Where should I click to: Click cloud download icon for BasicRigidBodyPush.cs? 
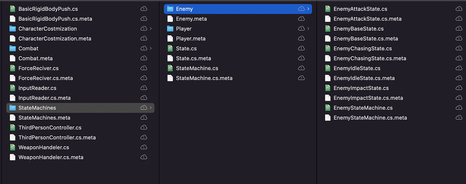tap(144, 9)
